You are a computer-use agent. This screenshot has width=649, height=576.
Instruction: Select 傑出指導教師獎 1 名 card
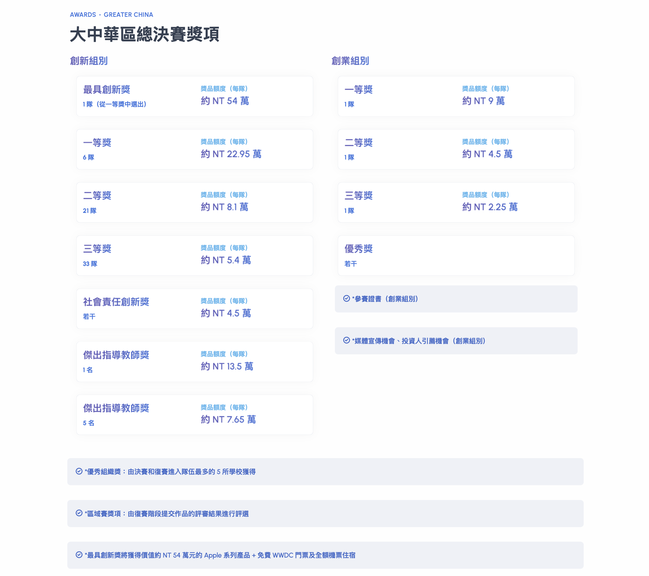tap(195, 362)
